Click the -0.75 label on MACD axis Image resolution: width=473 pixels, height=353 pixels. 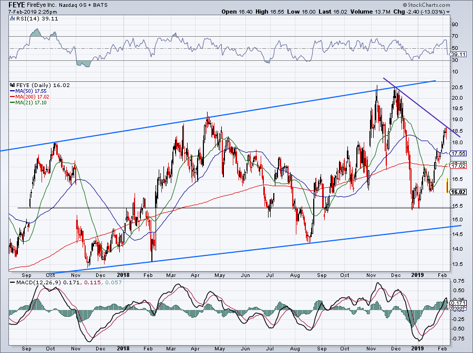click(457, 338)
